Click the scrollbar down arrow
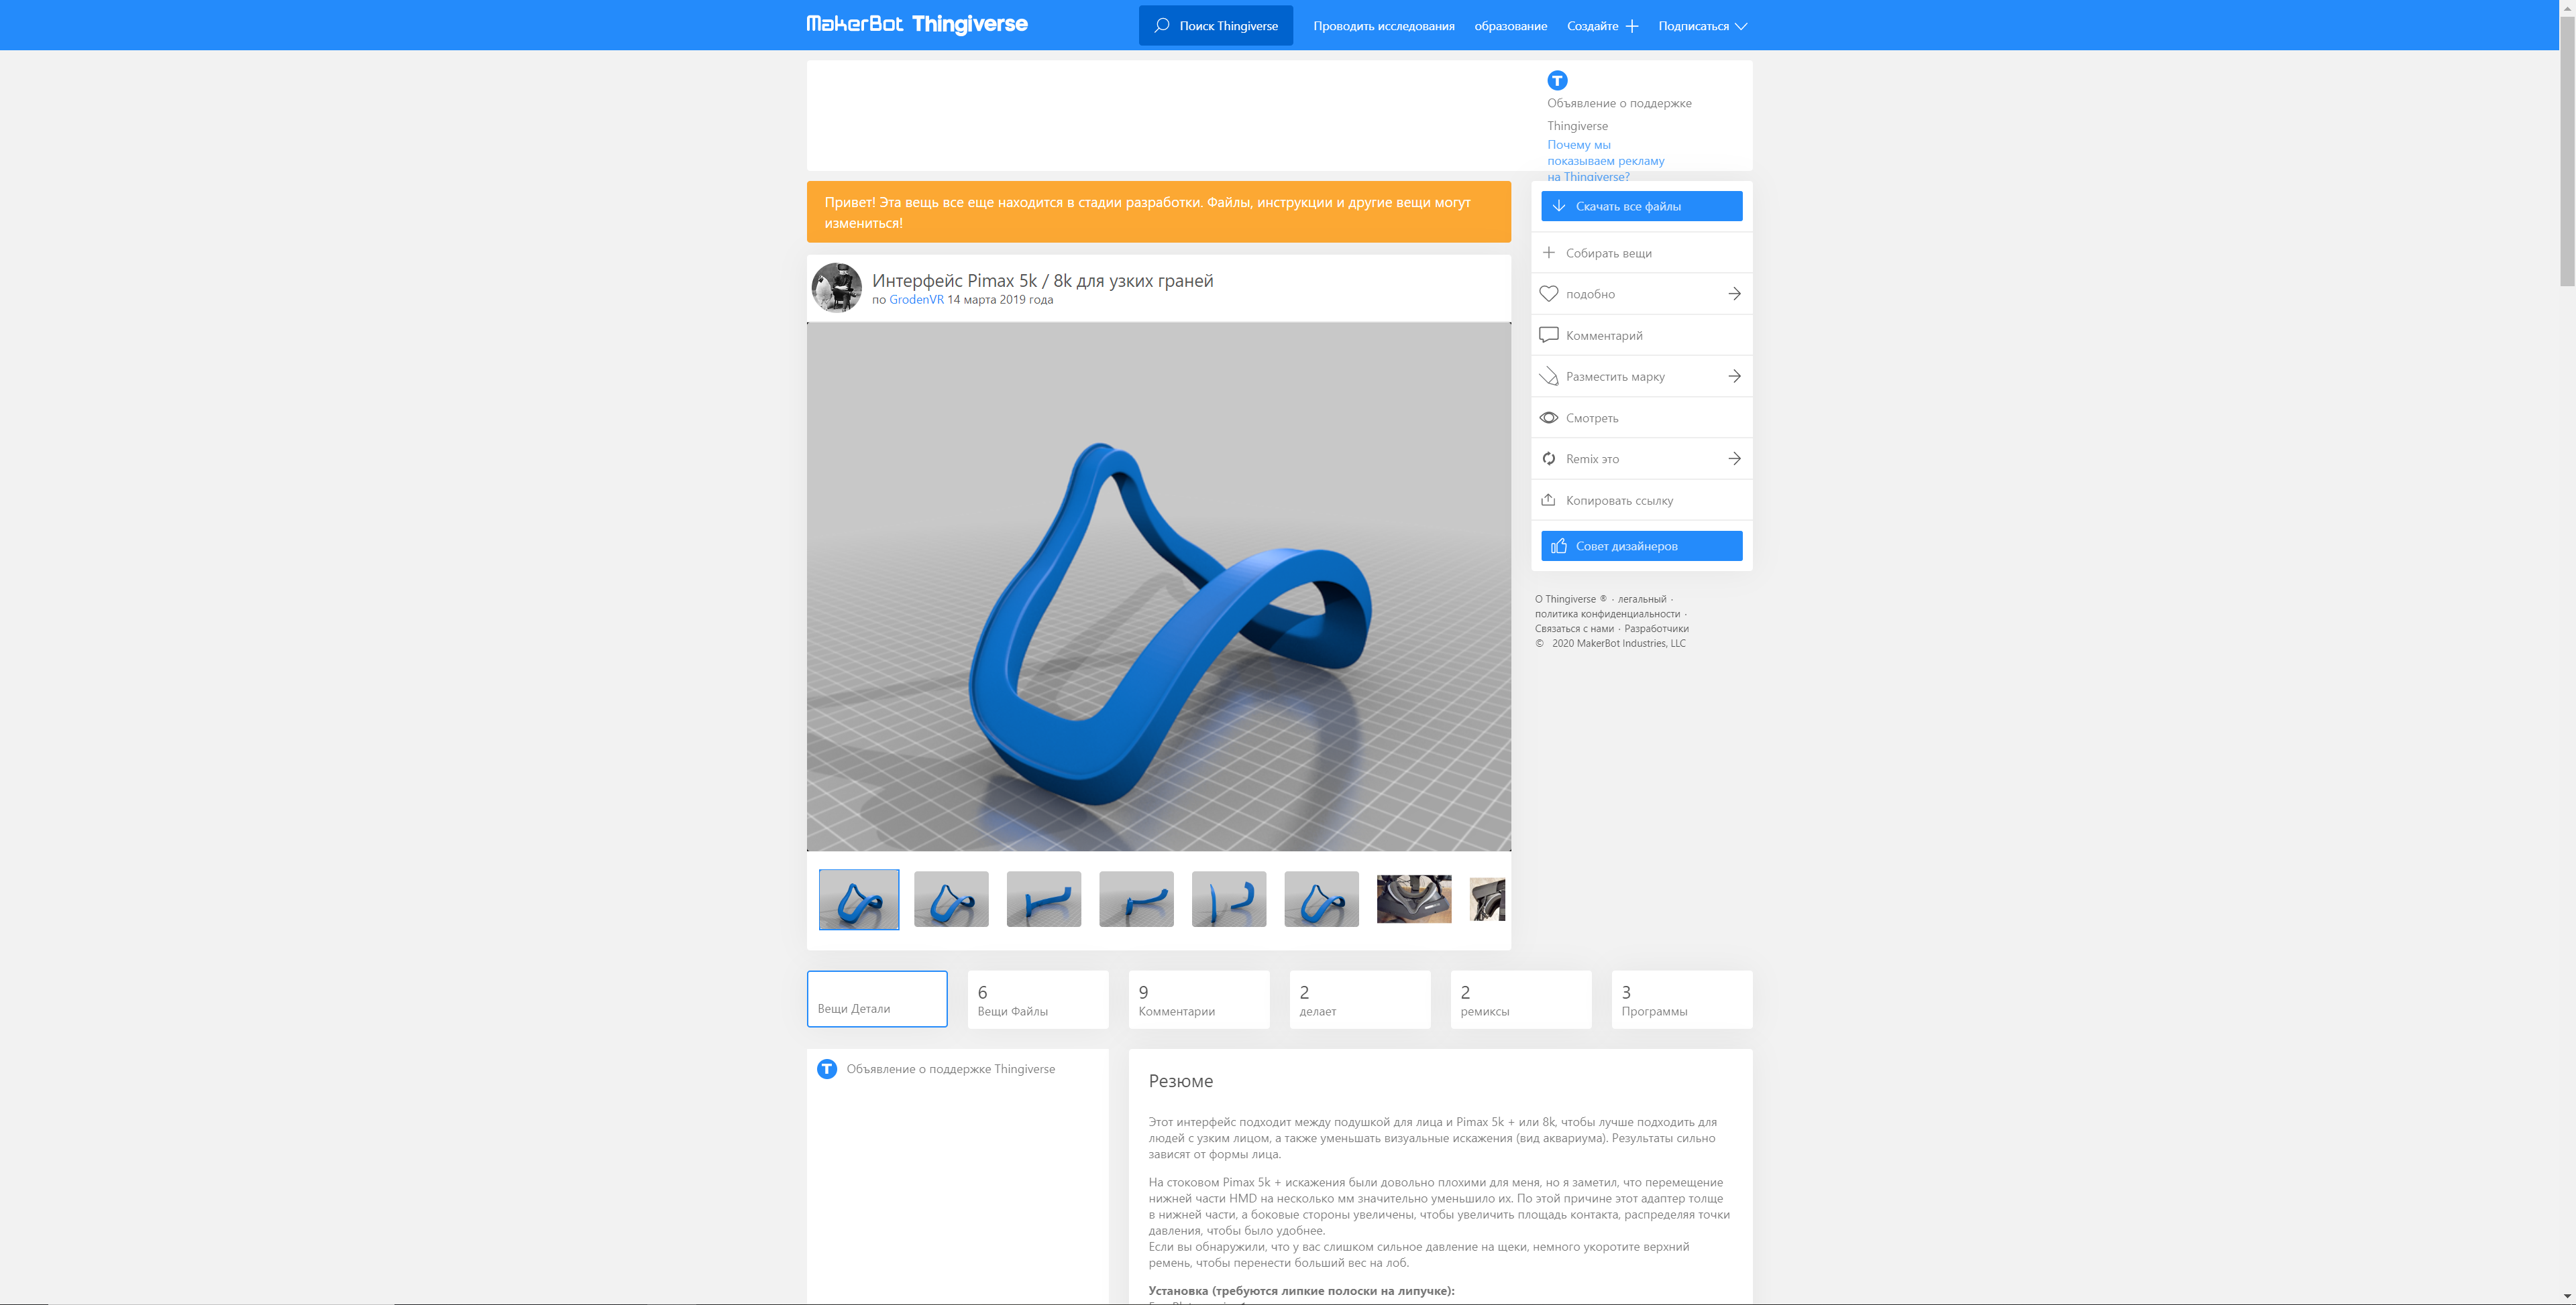The image size is (2576, 1305). click(2567, 1296)
